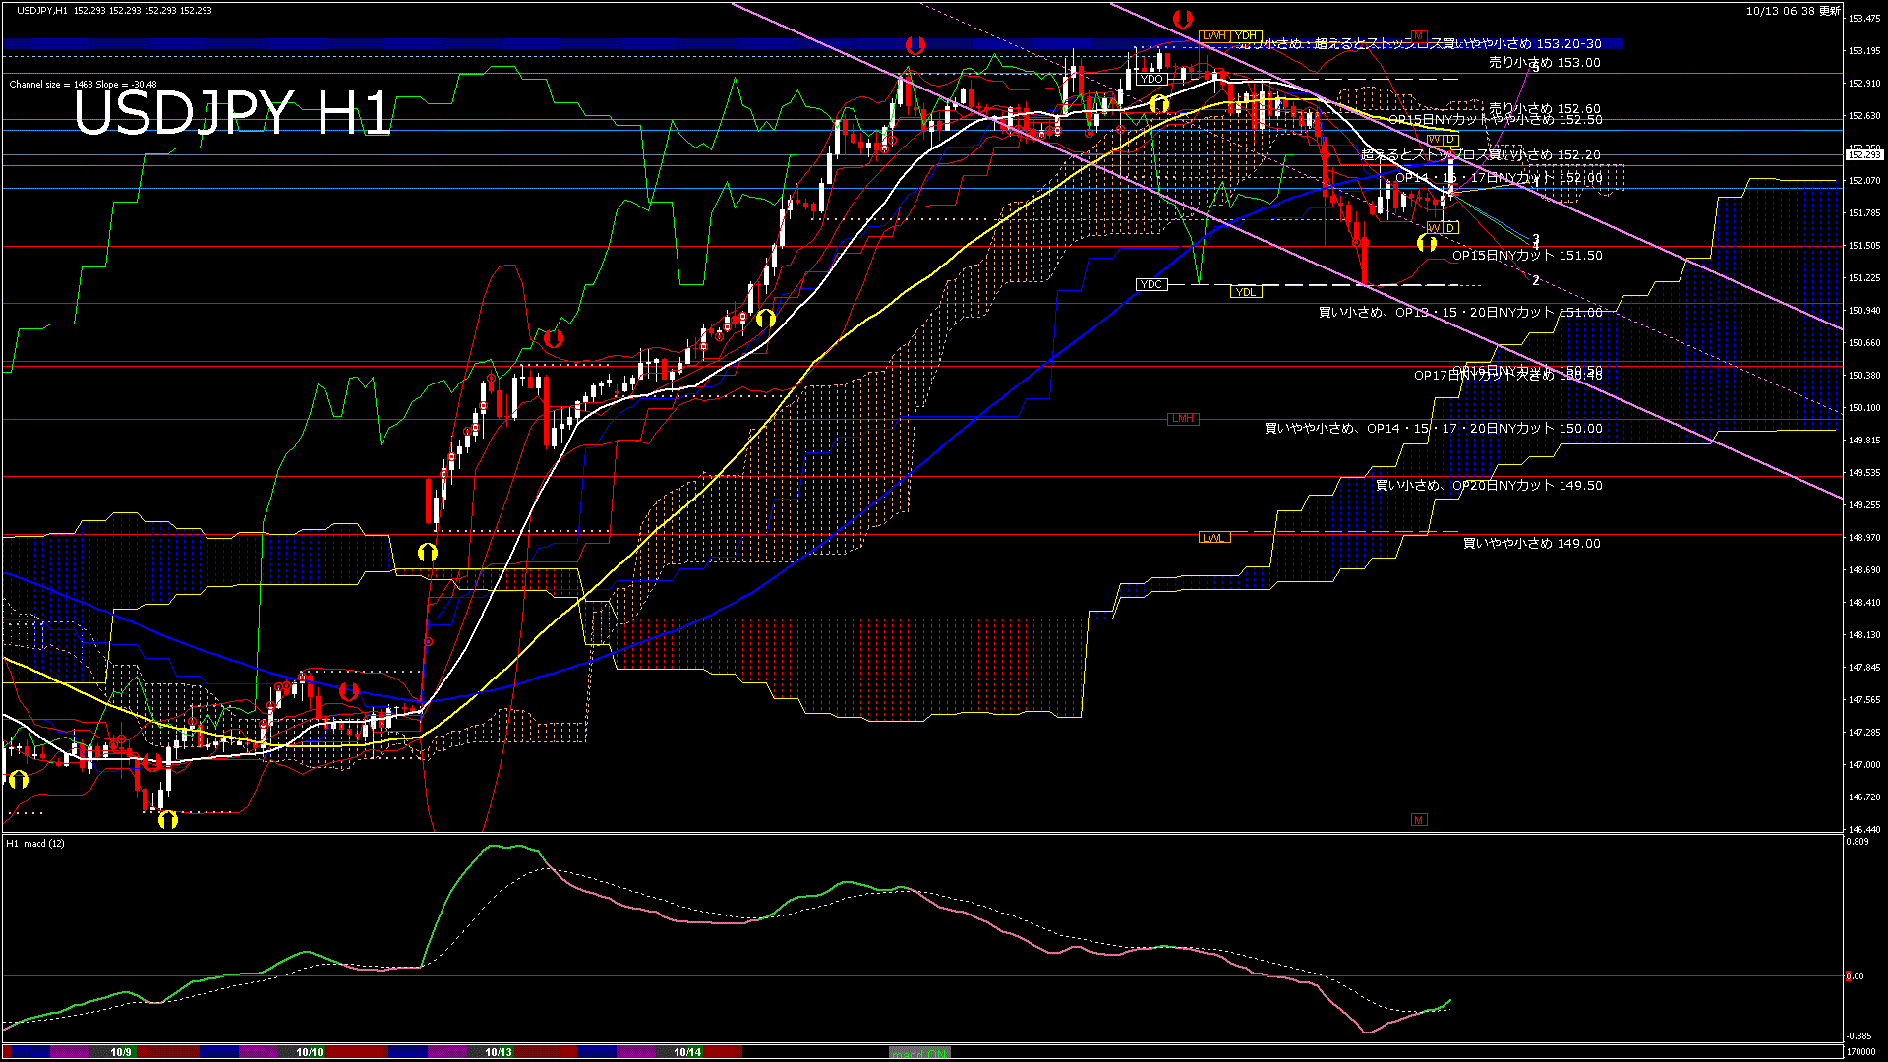Click the 売り小さめ 153.00 level label
Screen dimensions: 1888x1062
[x=1544, y=63]
